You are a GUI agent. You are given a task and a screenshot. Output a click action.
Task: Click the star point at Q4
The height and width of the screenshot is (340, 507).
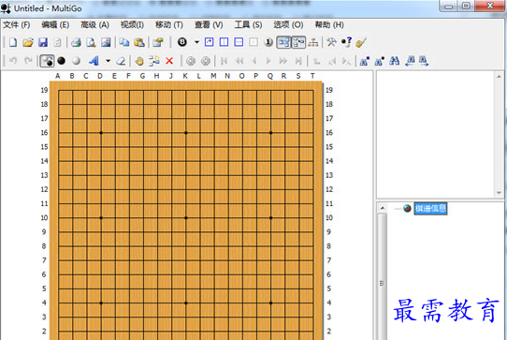[x=271, y=303]
